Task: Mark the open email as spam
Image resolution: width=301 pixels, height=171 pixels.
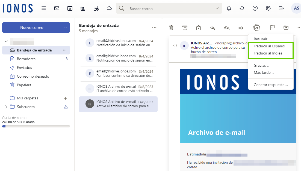Action: click(199, 28)
